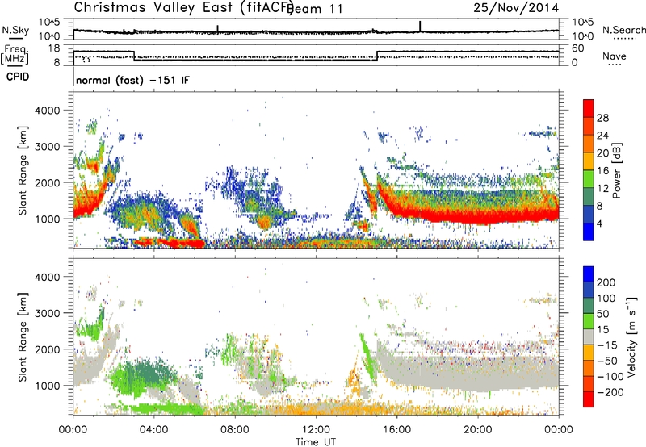Click the dotted line sample under Nave
The width and height of the screenshot is (646, 447).
coord(615,65)
